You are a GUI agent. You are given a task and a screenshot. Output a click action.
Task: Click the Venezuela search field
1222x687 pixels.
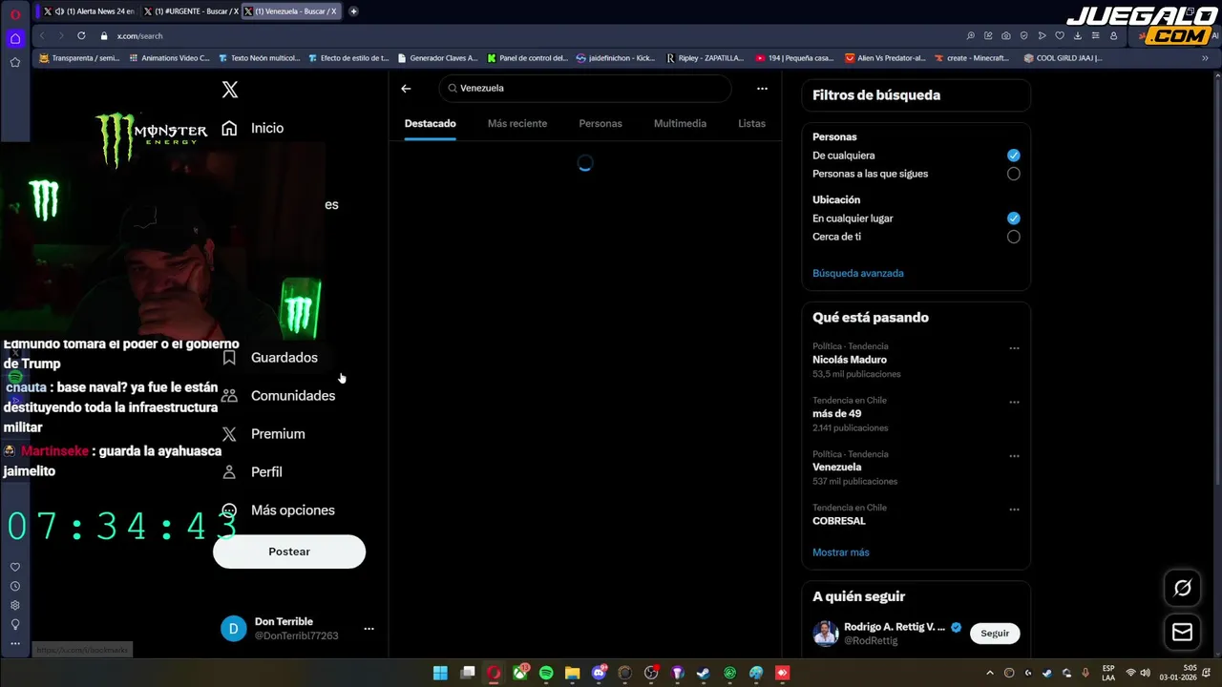point(585,88)
